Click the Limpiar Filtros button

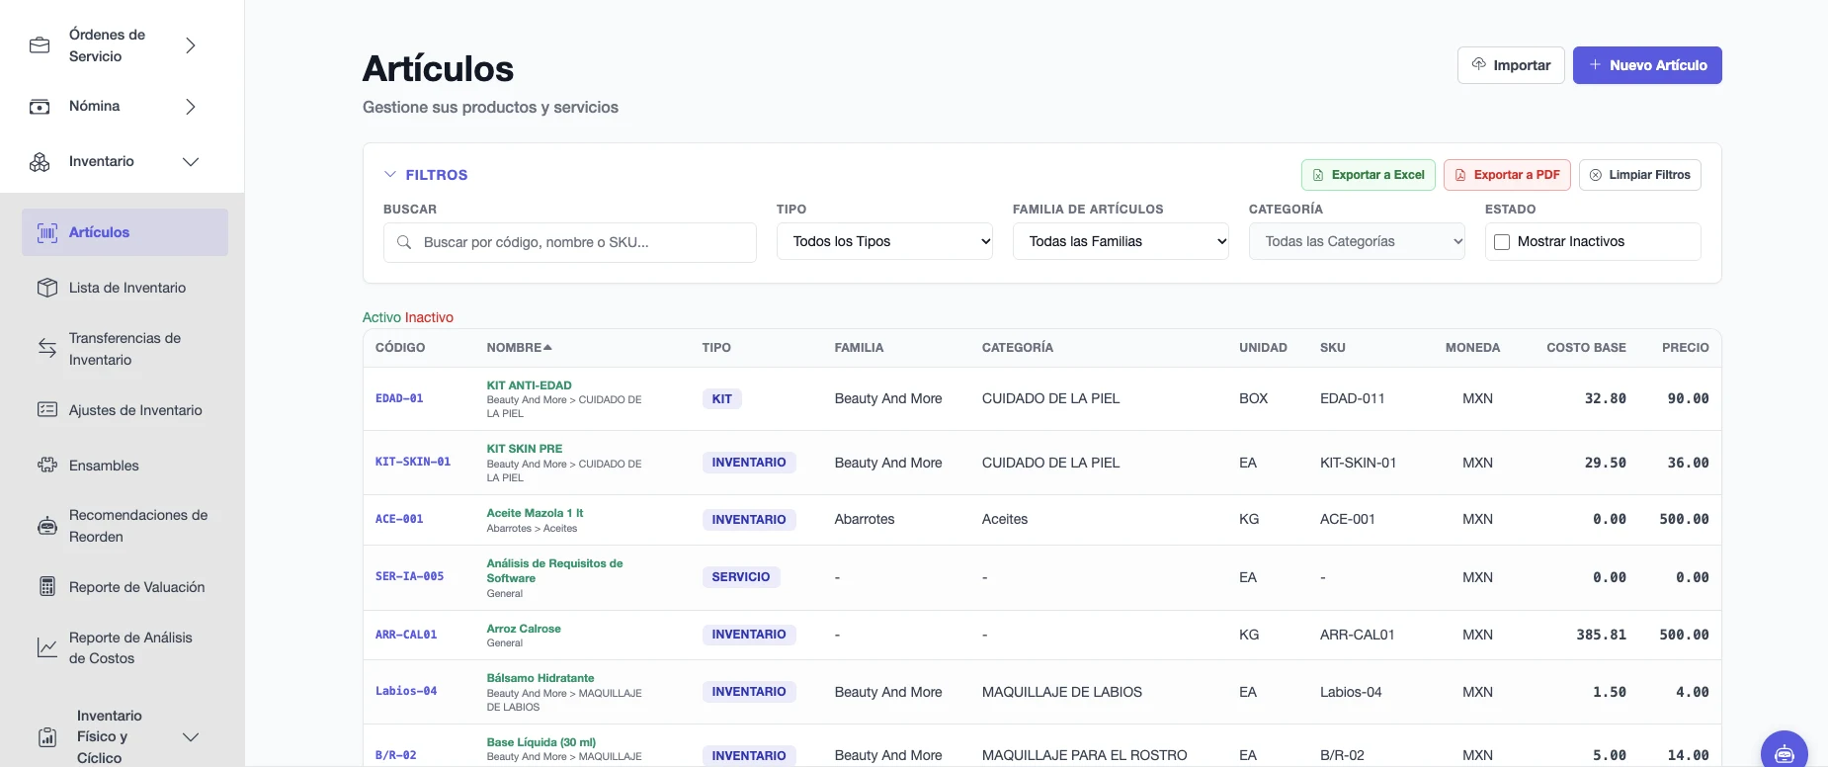click(1640, 175)
